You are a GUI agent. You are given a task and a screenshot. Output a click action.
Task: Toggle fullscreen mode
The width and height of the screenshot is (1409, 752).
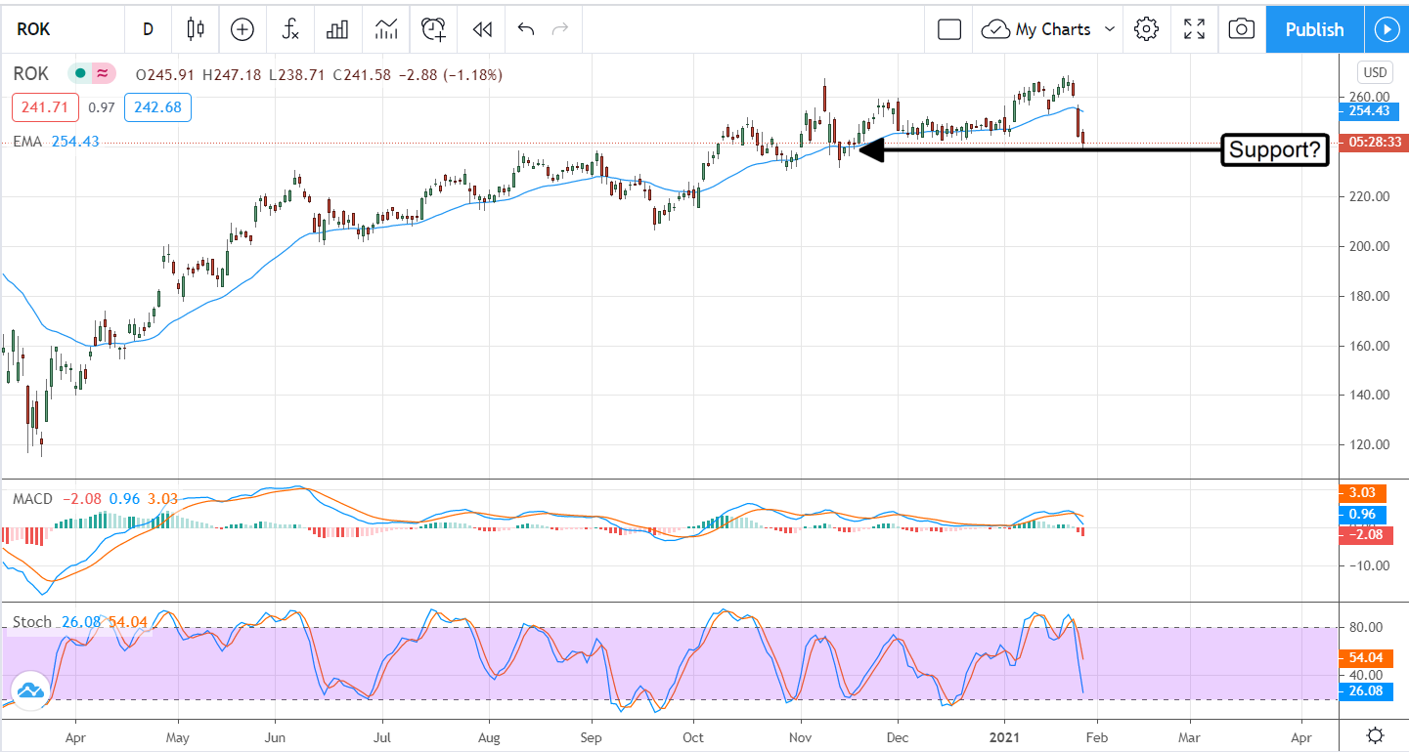click(x=1194, y=29)
